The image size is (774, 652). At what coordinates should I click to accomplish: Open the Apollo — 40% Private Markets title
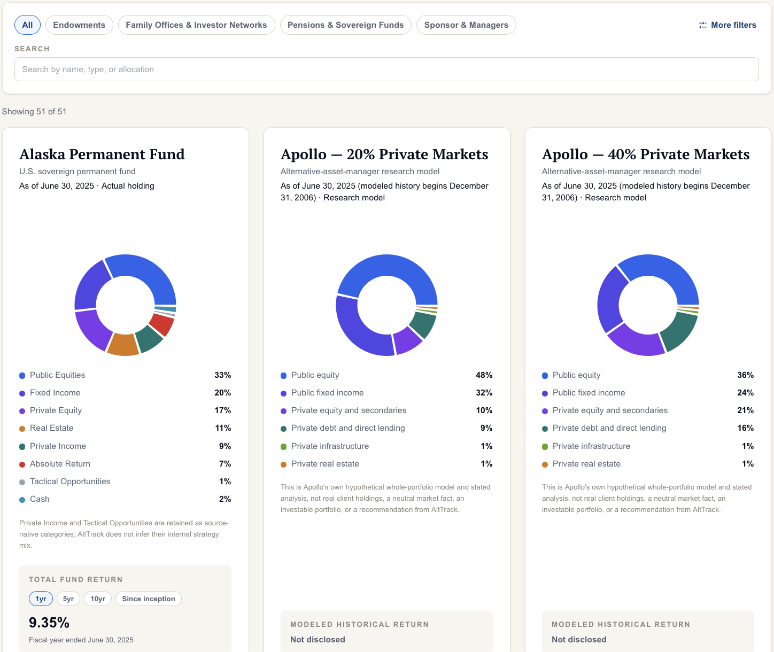[646, 154]
